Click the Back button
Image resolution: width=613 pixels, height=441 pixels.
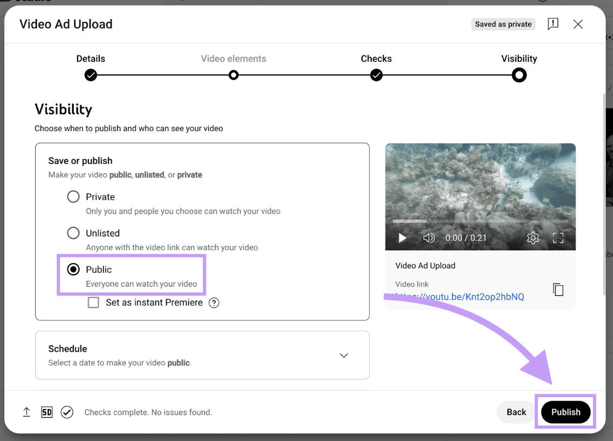[x=516, y=412]
